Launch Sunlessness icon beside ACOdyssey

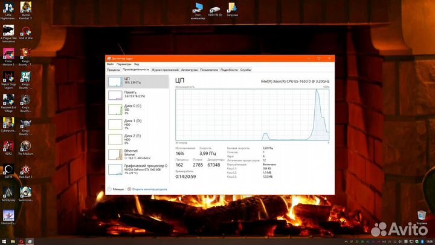coord(25,194)
